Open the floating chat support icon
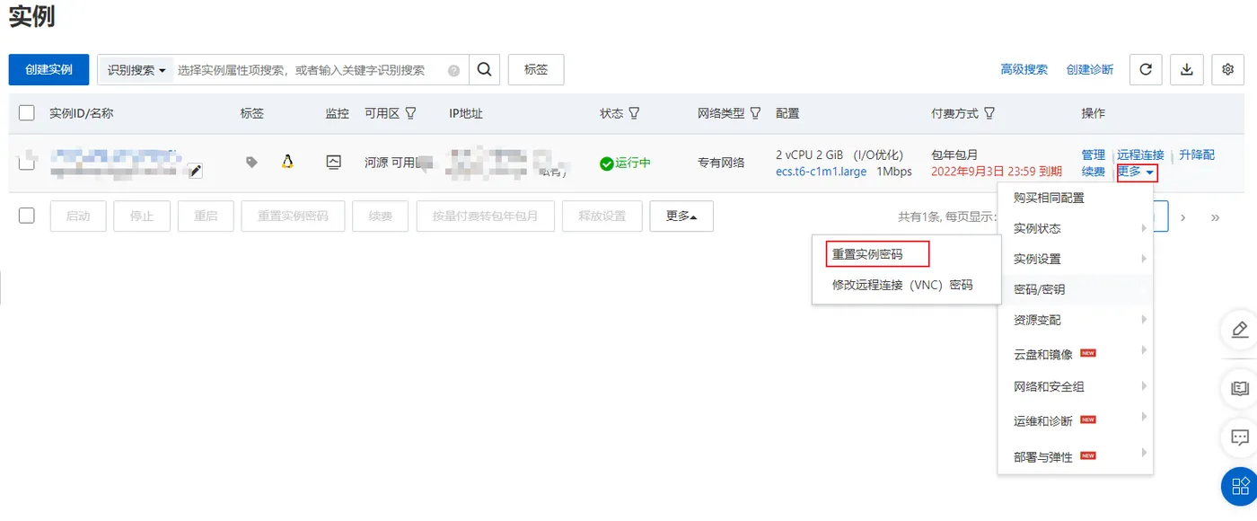Image resolution: width=1257 pixels, height=521 pixels. tap(1240, 438)
